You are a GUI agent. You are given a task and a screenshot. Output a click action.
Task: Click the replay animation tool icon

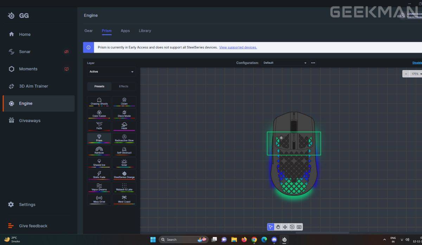click(292, 227)
